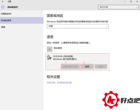
Task: Click the 设置为默认语言 button
Action: coord(70,67)
